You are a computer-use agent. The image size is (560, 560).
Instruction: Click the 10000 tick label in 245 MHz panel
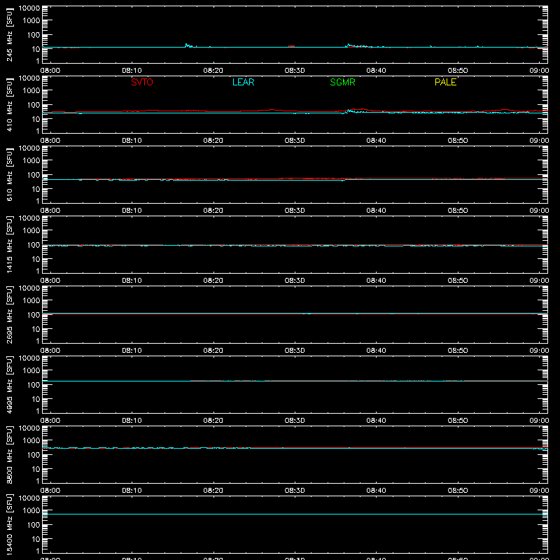click(29, 8)
